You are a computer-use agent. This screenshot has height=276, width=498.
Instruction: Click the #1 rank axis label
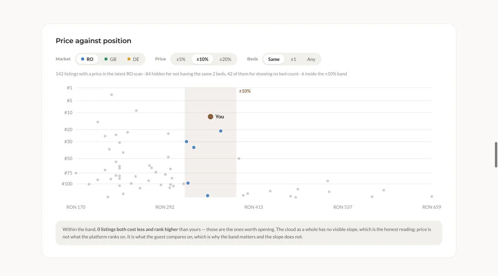pyautogui.click(x=70, y=88)
